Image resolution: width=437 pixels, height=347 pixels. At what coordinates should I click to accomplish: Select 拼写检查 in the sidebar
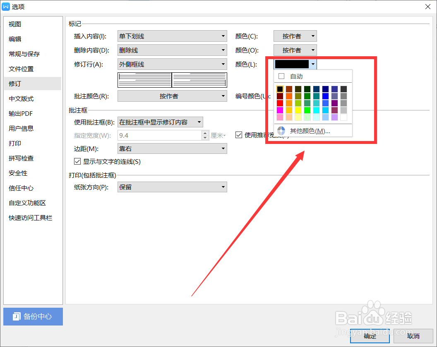33,158
